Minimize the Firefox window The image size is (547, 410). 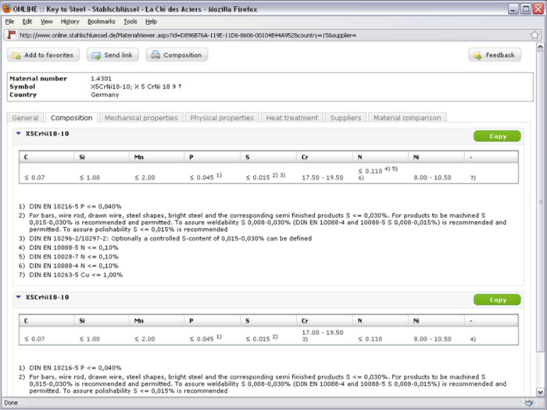513,9
